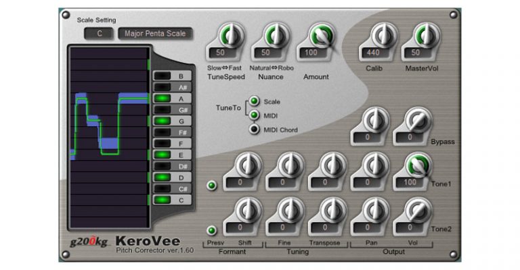520x270 pixels.
Task: Click the Calib knob
Action: coord(384,35)
